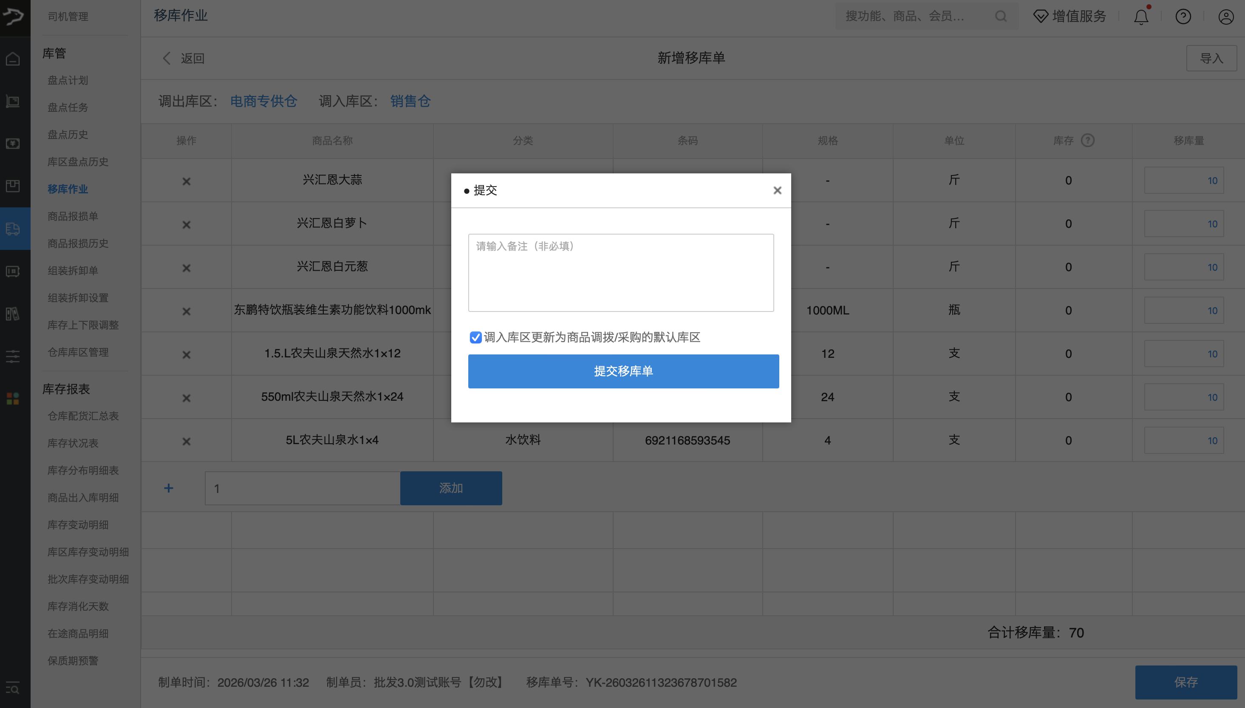Open the notifications bell icon
The width and height of the screenshot is (1245, 708).
(x=1140, y=16)
